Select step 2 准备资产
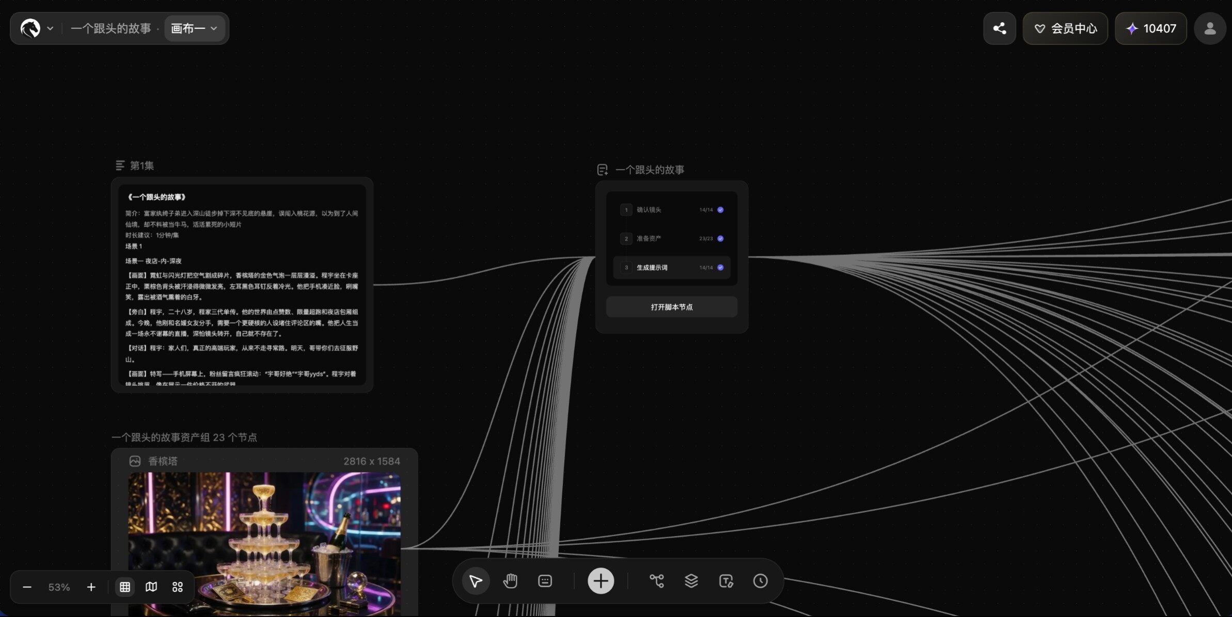The width and height of the screenshot is (1232, 617). pyautogui.click(x=672, y=238)
